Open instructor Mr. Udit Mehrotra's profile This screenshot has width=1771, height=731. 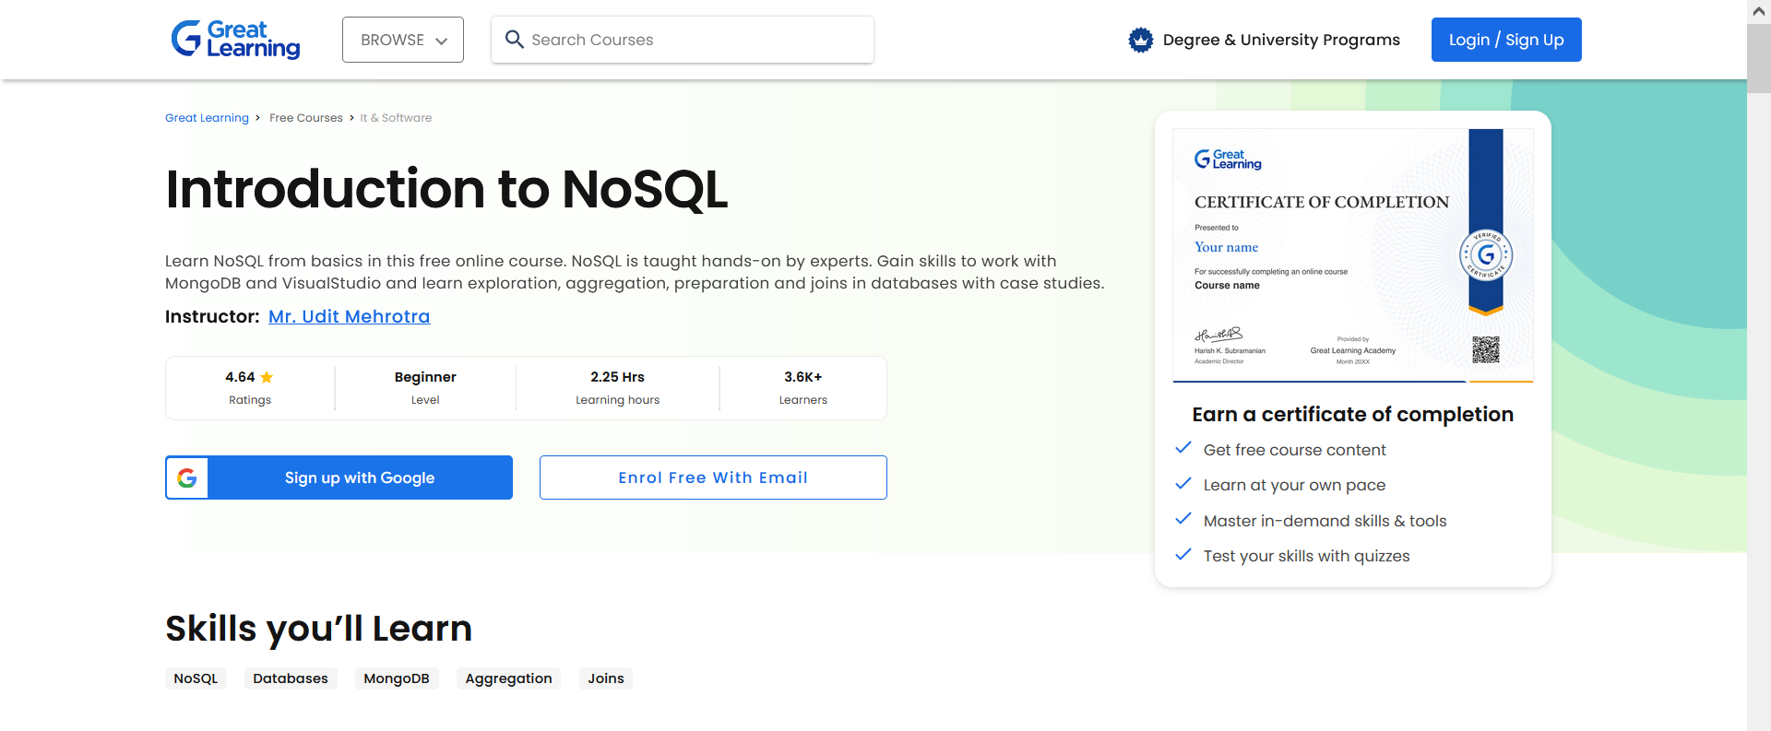pyautogui.click(x=349, y=316)
